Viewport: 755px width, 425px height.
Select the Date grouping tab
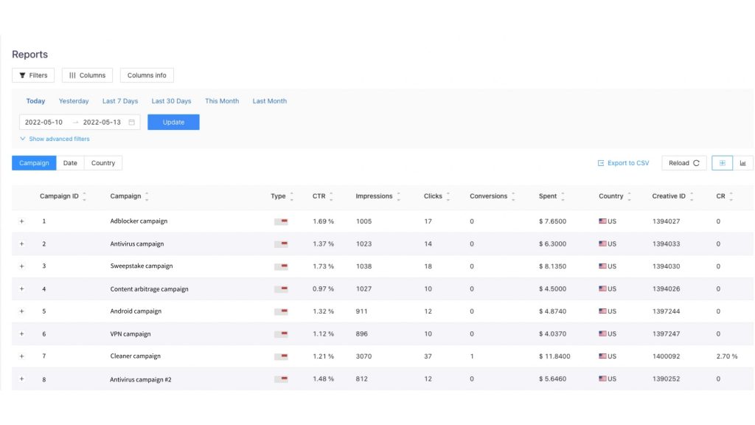70,163
